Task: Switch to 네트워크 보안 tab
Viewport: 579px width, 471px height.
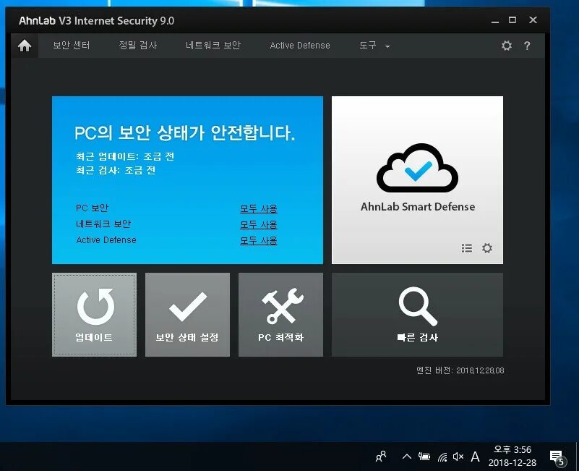Action: click(213, 46)
